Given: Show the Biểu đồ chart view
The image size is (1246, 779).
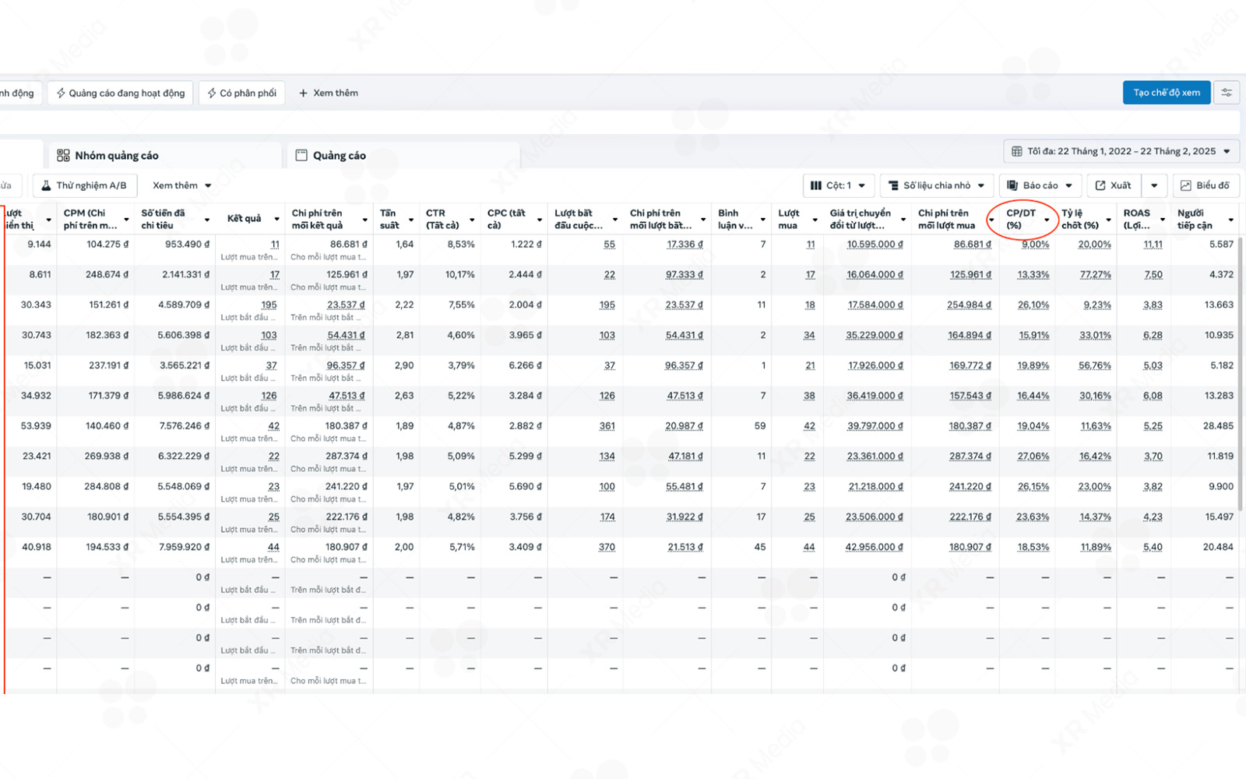Looking at the screenshot, I should click(x=1206, y=185).
